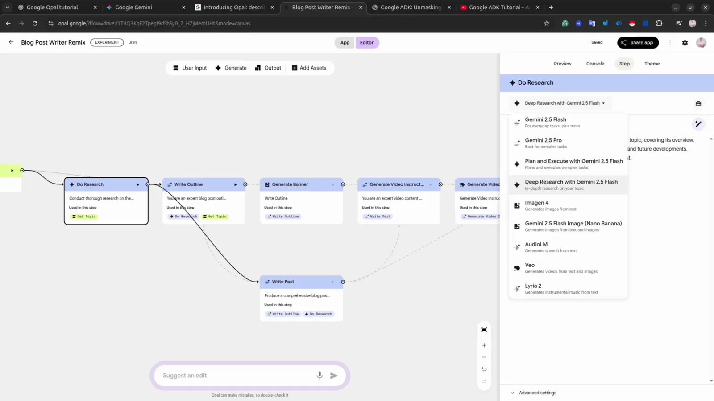The image size is (714, 401).
Task: Run the Write Post node with its play icon
Action: pyautogui.click(x=333, y=282)
